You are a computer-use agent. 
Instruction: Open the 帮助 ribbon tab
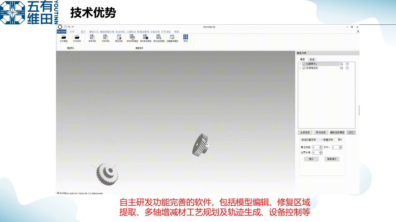pyautogui.click(x=177, y=32)
